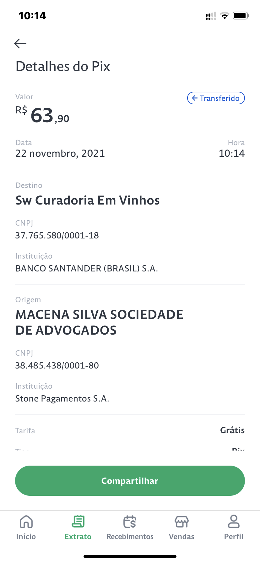Screen dimensions: 260x563
Task: Tap the Sw Curadoria Em Vinhos name
Action: [x=88, y=200]
